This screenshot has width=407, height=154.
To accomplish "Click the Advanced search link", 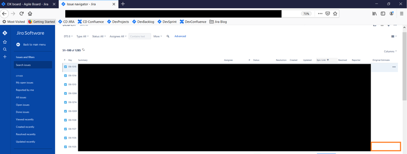I will 180,36.
